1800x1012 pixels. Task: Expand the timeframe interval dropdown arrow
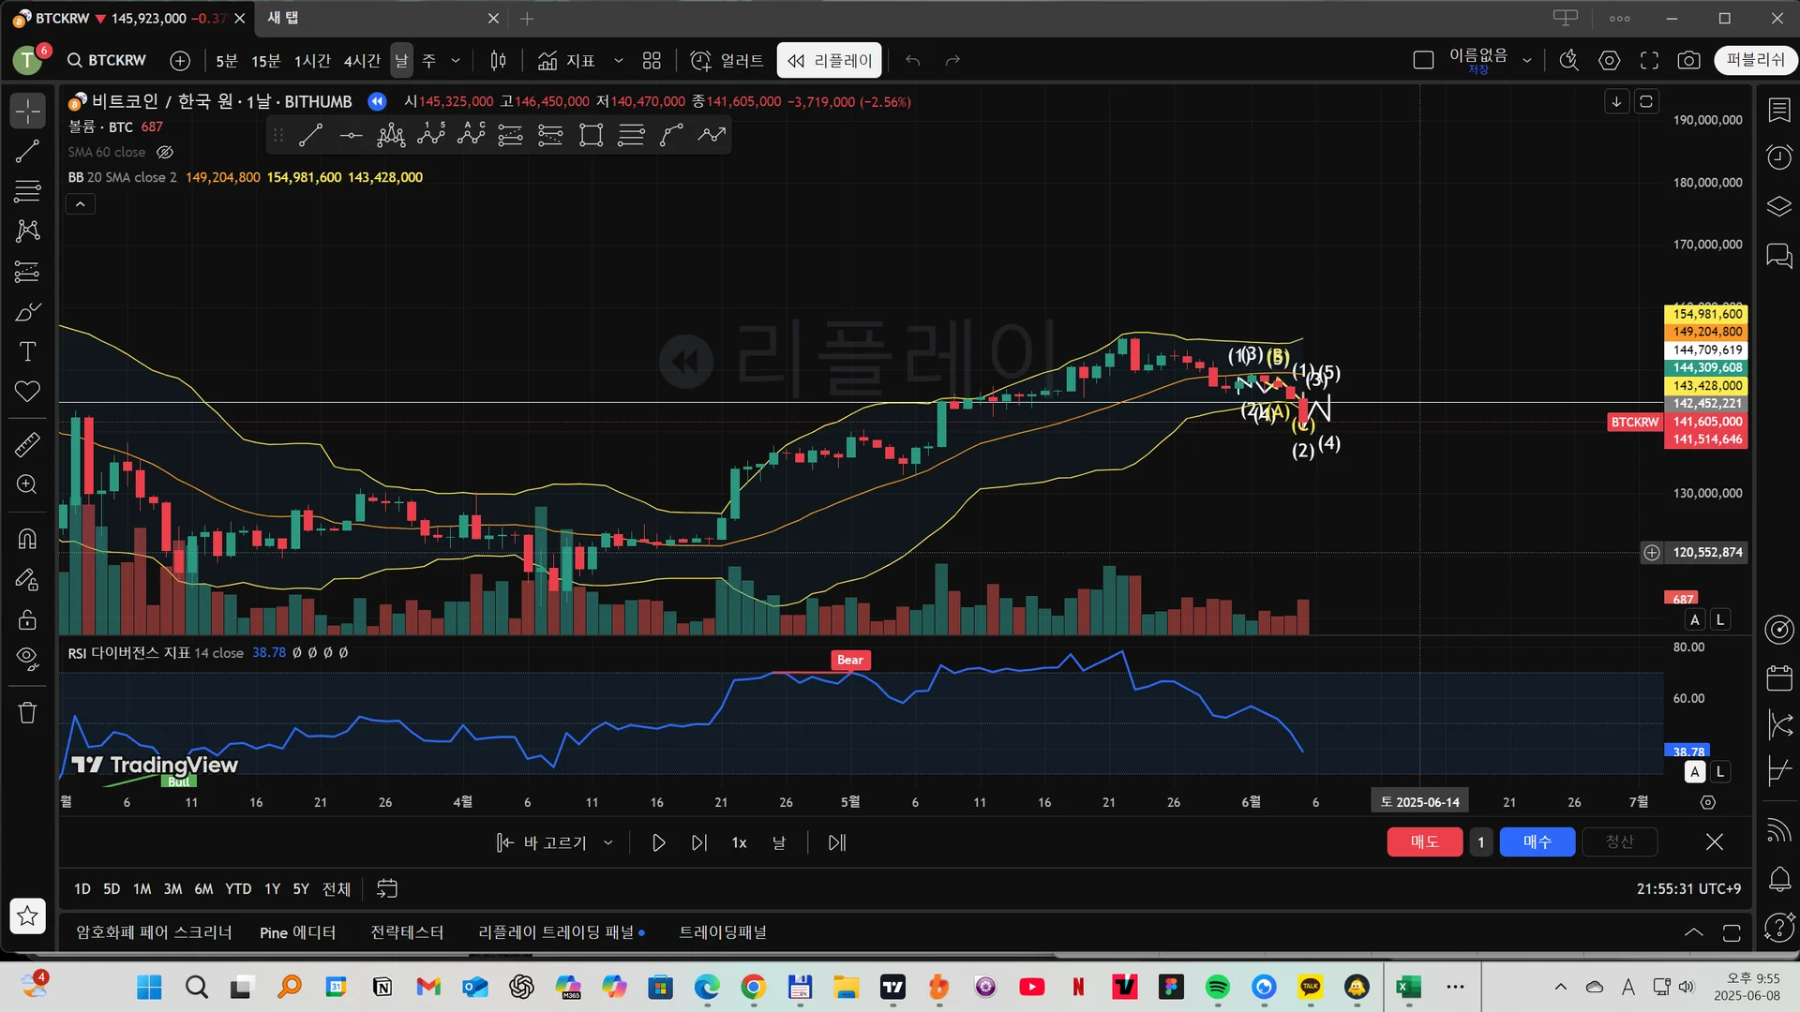456,61
